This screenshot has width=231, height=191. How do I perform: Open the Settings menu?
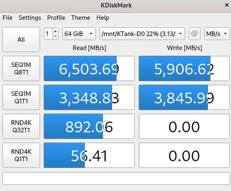[x=30, y=18]
